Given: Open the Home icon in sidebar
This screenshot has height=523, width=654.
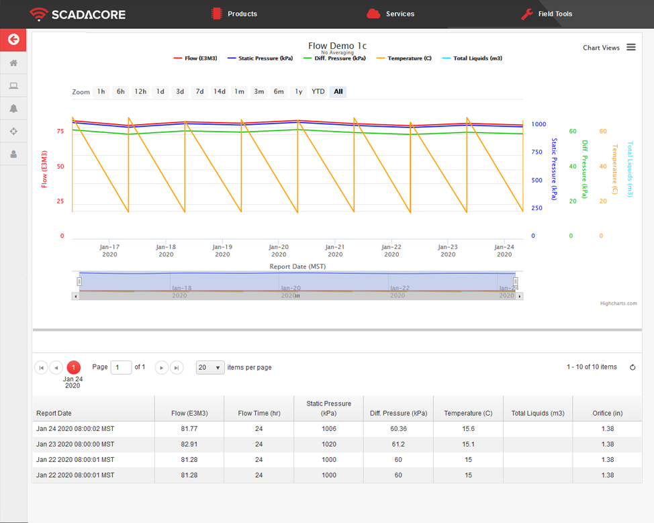Looking at the screenshot, I should [13, 62].
